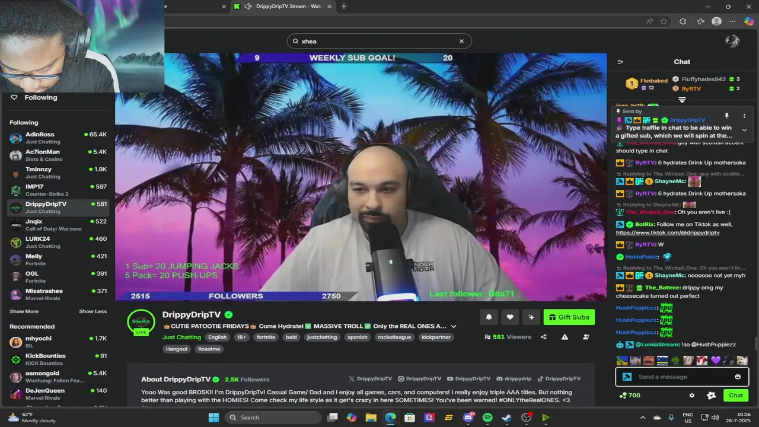Open DrippyDripTV TikTok social link
Screen dimensions: 759x427
(x=559, y=378)
